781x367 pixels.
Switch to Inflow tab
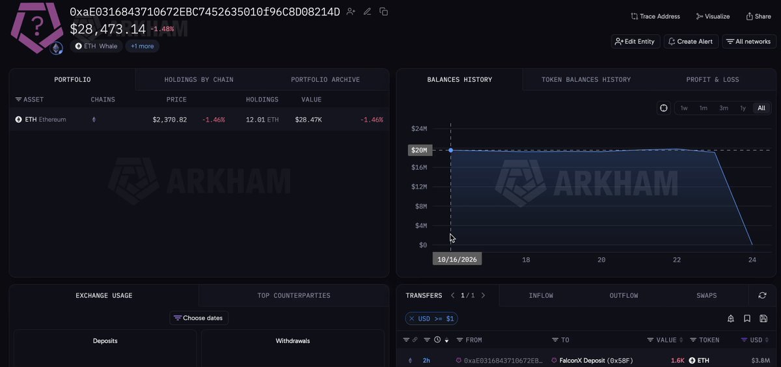click(541, 295)
